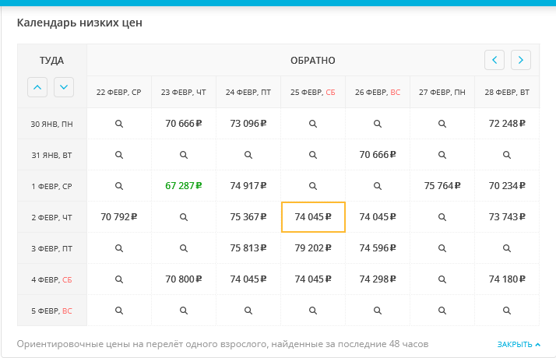Select cheapest green price 67 287 ₽
The image size is (556, 358).
[x=184, y=186]
